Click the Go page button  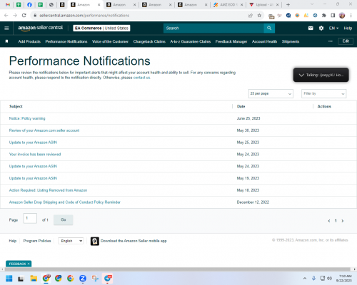tap(64, 219)
